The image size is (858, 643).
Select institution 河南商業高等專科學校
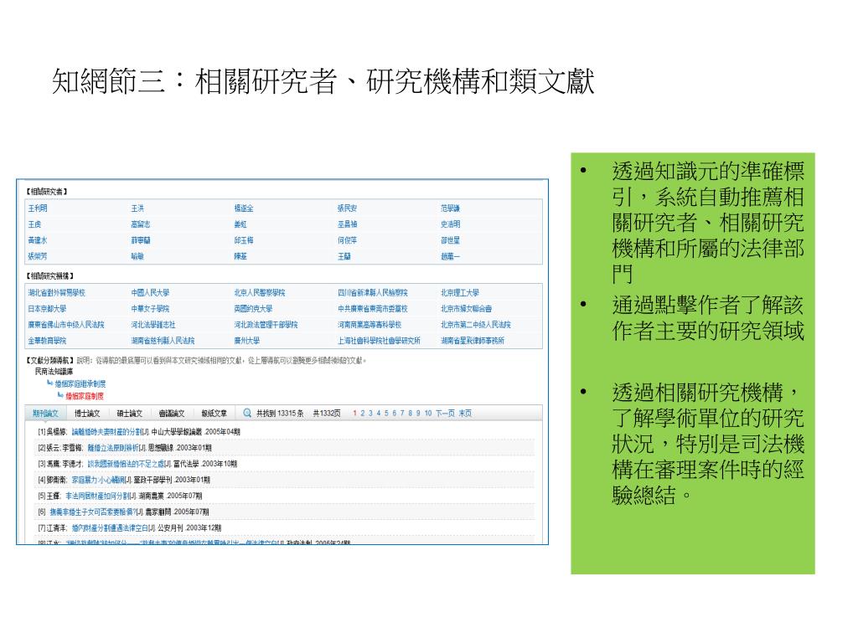click(x=370, y=324)
